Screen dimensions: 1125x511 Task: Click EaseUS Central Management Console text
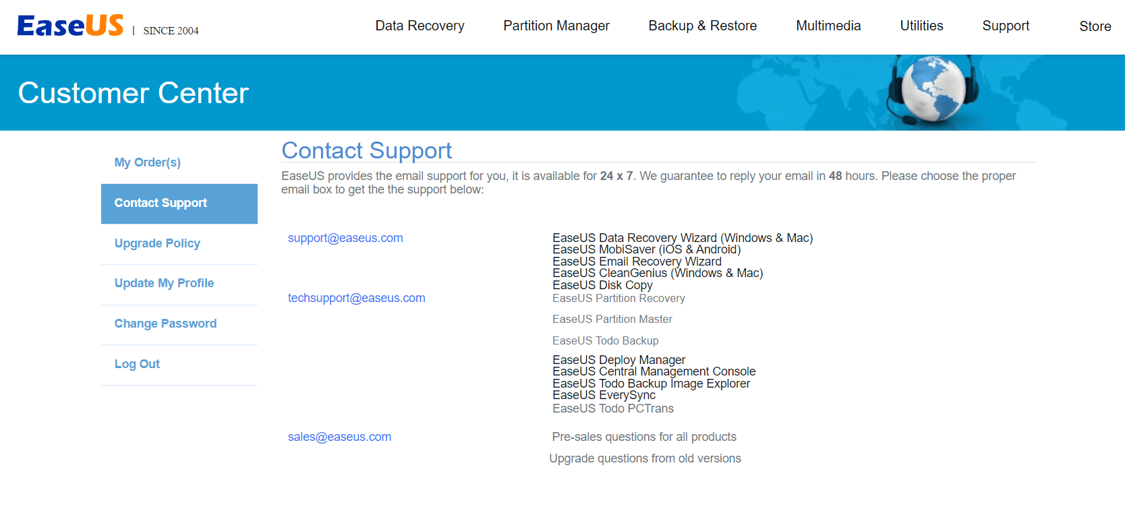click(654, 371)
